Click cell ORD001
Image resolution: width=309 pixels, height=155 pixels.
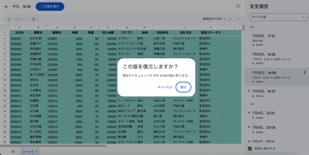19,38
